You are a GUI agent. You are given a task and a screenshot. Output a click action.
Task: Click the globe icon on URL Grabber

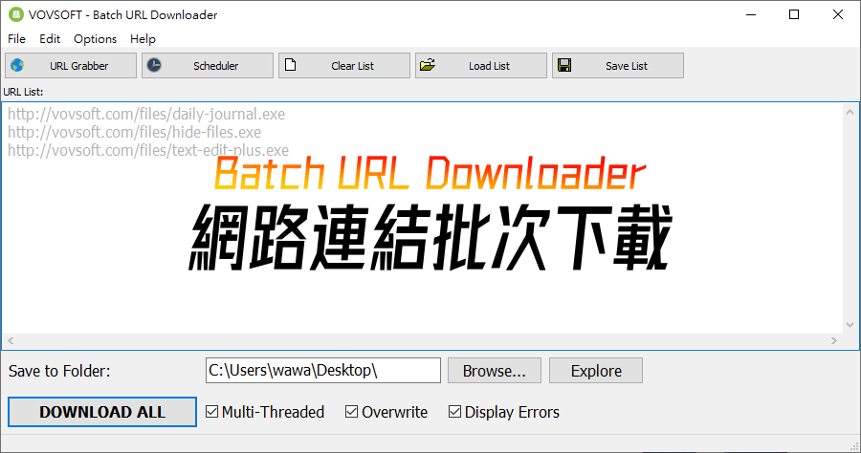point(17,65)
